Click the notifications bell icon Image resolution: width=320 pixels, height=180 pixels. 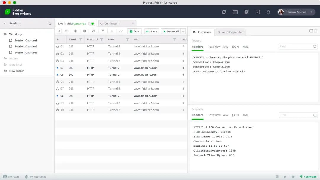point(268,12)
